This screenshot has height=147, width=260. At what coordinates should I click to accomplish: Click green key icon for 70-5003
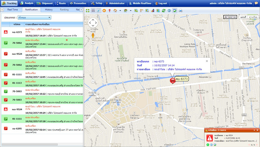click(x=6, y=91)
